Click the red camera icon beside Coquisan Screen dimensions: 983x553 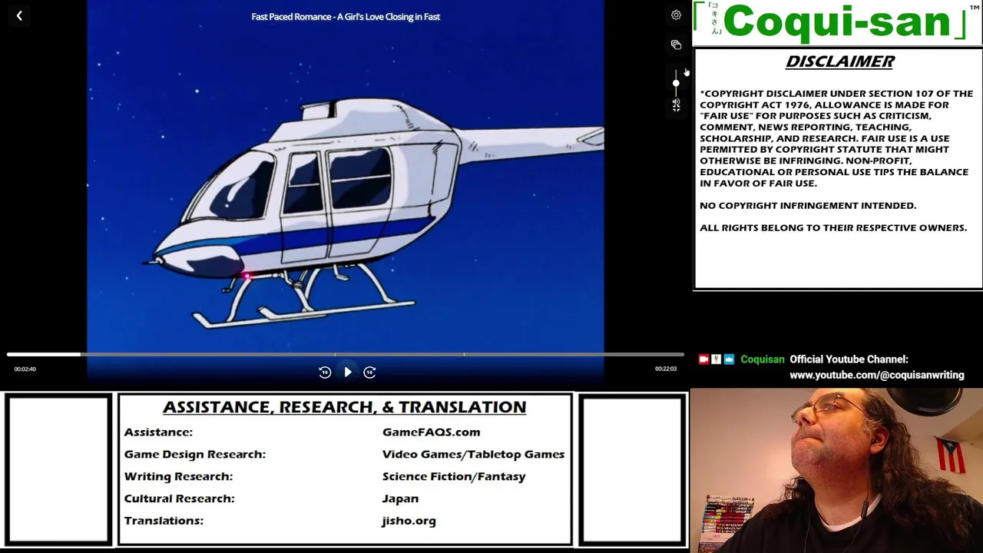(703, 359)
